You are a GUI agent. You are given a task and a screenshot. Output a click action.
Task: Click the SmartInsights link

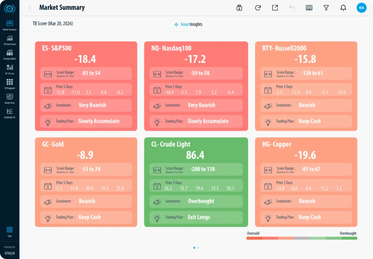pyautogui.click(x=188, y=24)
